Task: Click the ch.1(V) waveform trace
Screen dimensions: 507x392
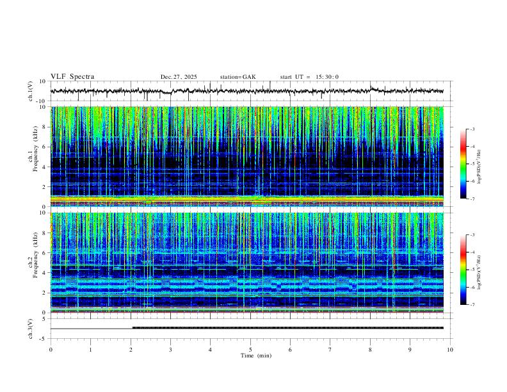Action: pyautogui.click(x=247, y=91)
